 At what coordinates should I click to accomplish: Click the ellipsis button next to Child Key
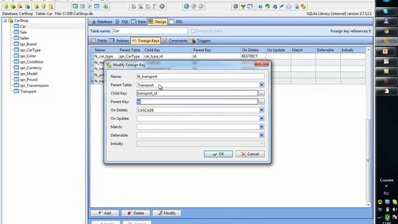tap(261, 93)
